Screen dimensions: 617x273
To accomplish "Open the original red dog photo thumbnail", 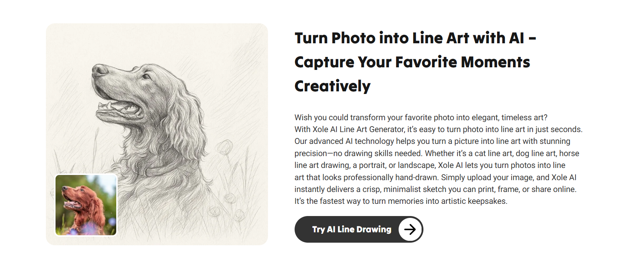I will (x=86, y=205).
